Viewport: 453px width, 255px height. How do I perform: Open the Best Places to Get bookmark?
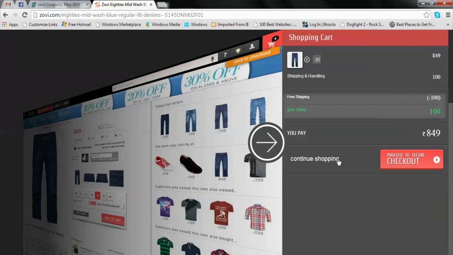click(x=412, y=24)
